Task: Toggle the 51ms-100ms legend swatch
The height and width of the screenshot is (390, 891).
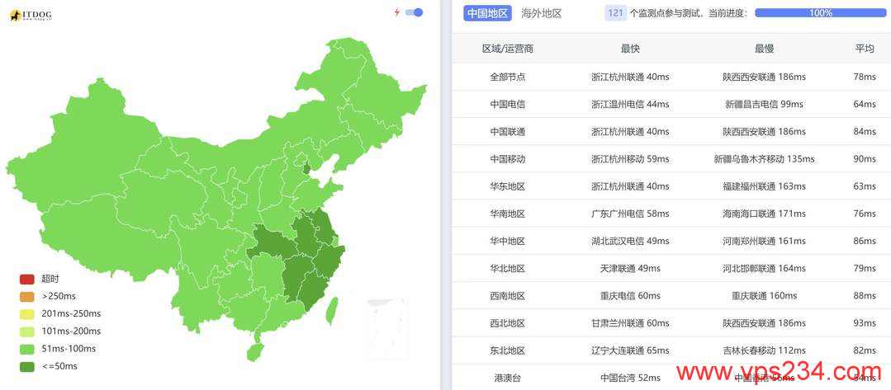Action: tap(27, 349)
